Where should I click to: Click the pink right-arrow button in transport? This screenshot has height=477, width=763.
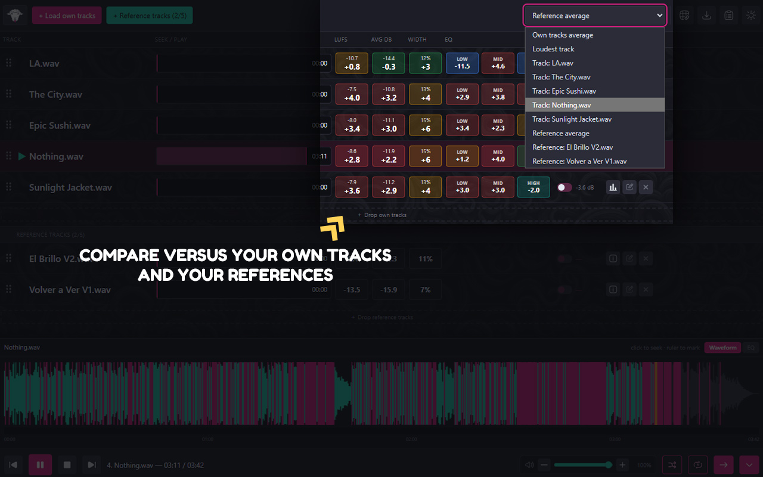724,464
